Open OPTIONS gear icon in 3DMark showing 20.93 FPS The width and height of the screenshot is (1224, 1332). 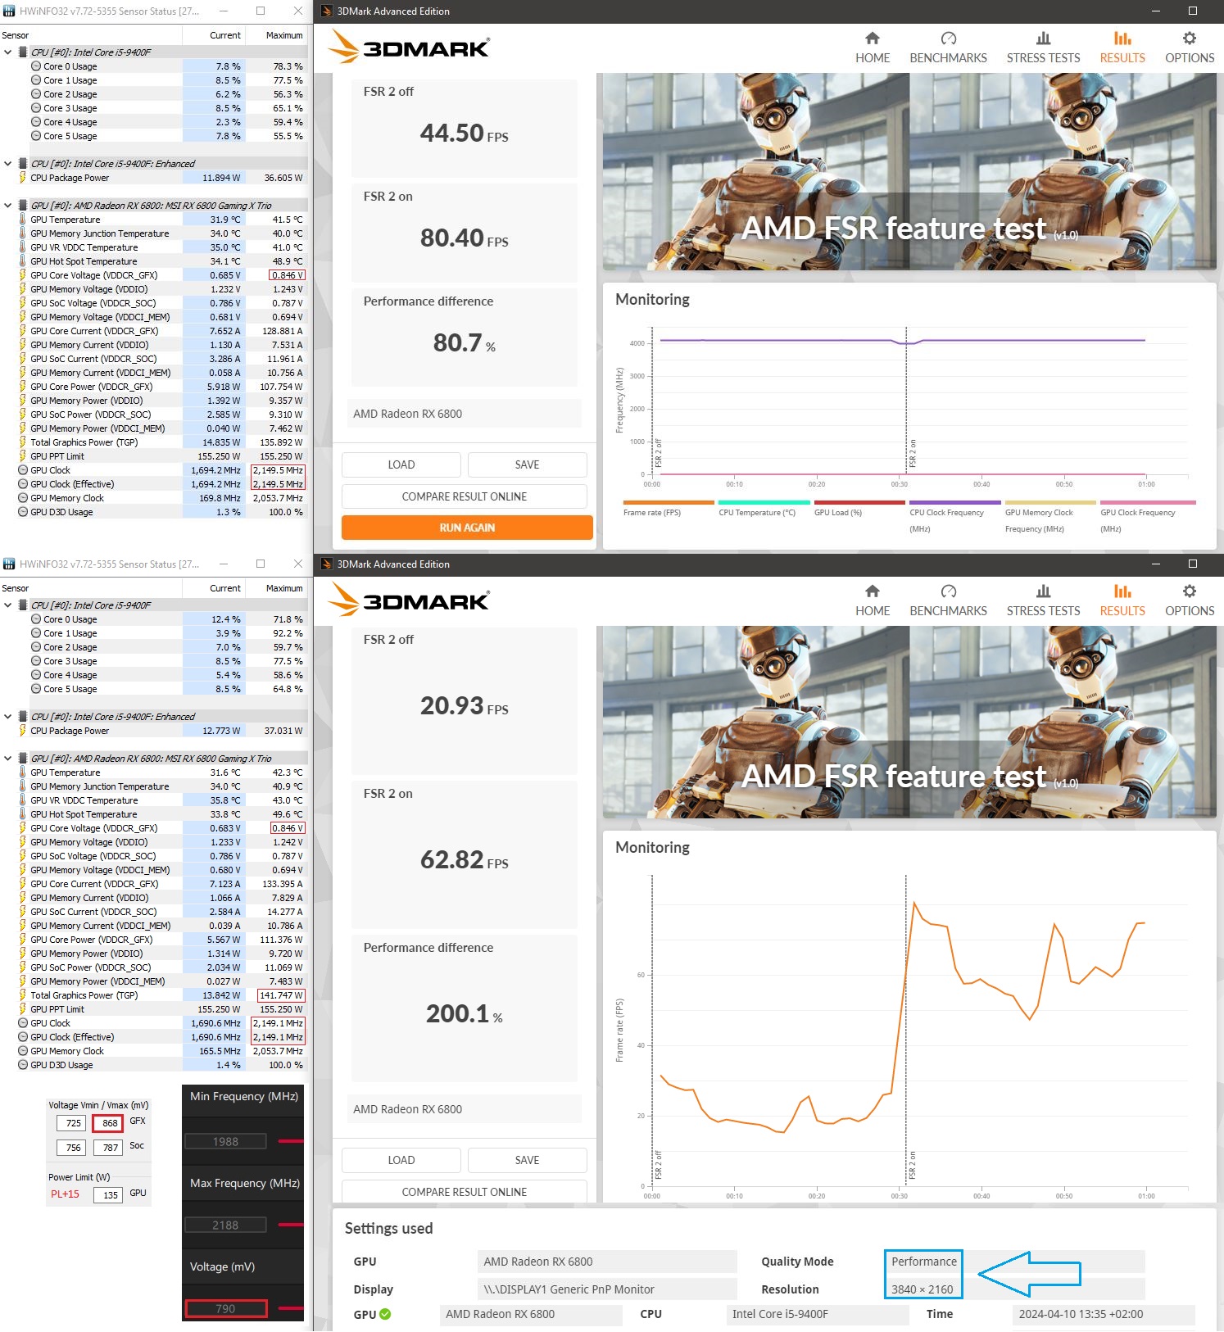point(1190,591)
